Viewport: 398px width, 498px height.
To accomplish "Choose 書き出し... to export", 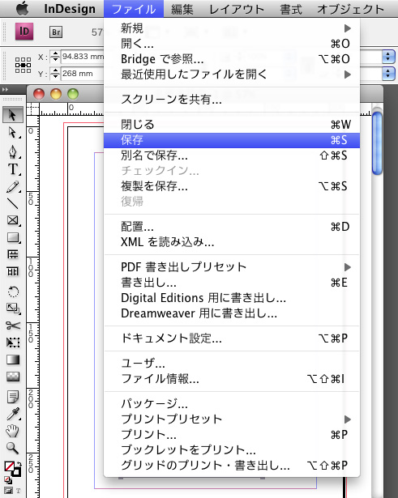I will coord(232,283).
